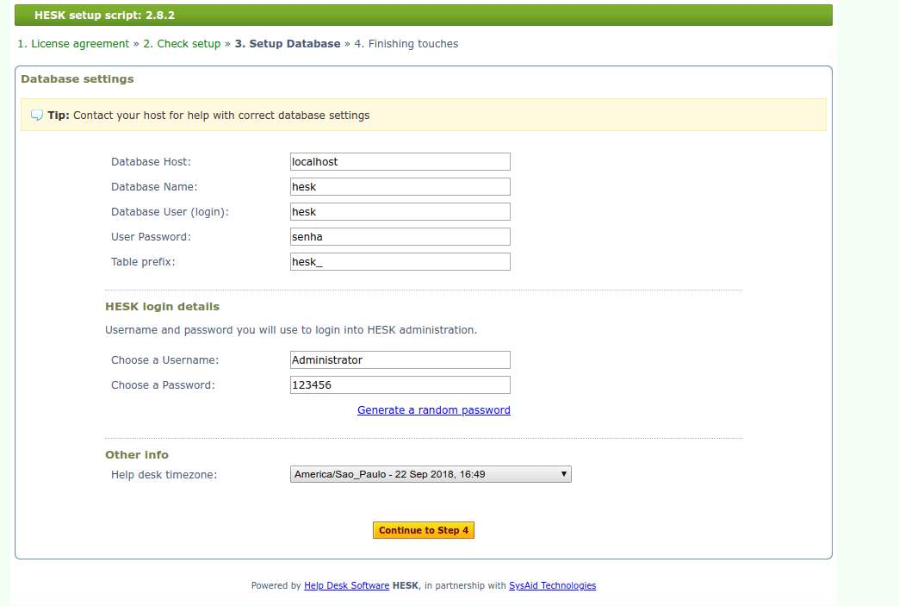Click the Database settings heading
899x606 pixels.
(77, 79)
